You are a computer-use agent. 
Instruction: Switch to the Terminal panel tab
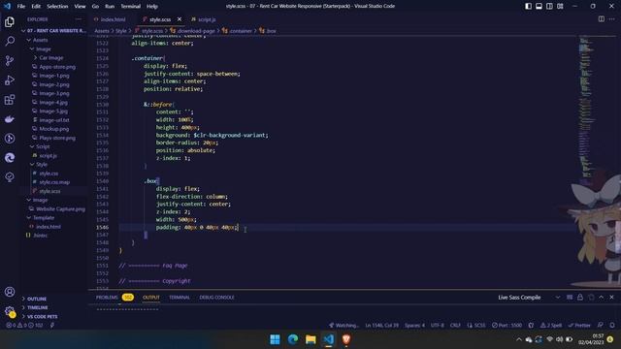point(180,298)
